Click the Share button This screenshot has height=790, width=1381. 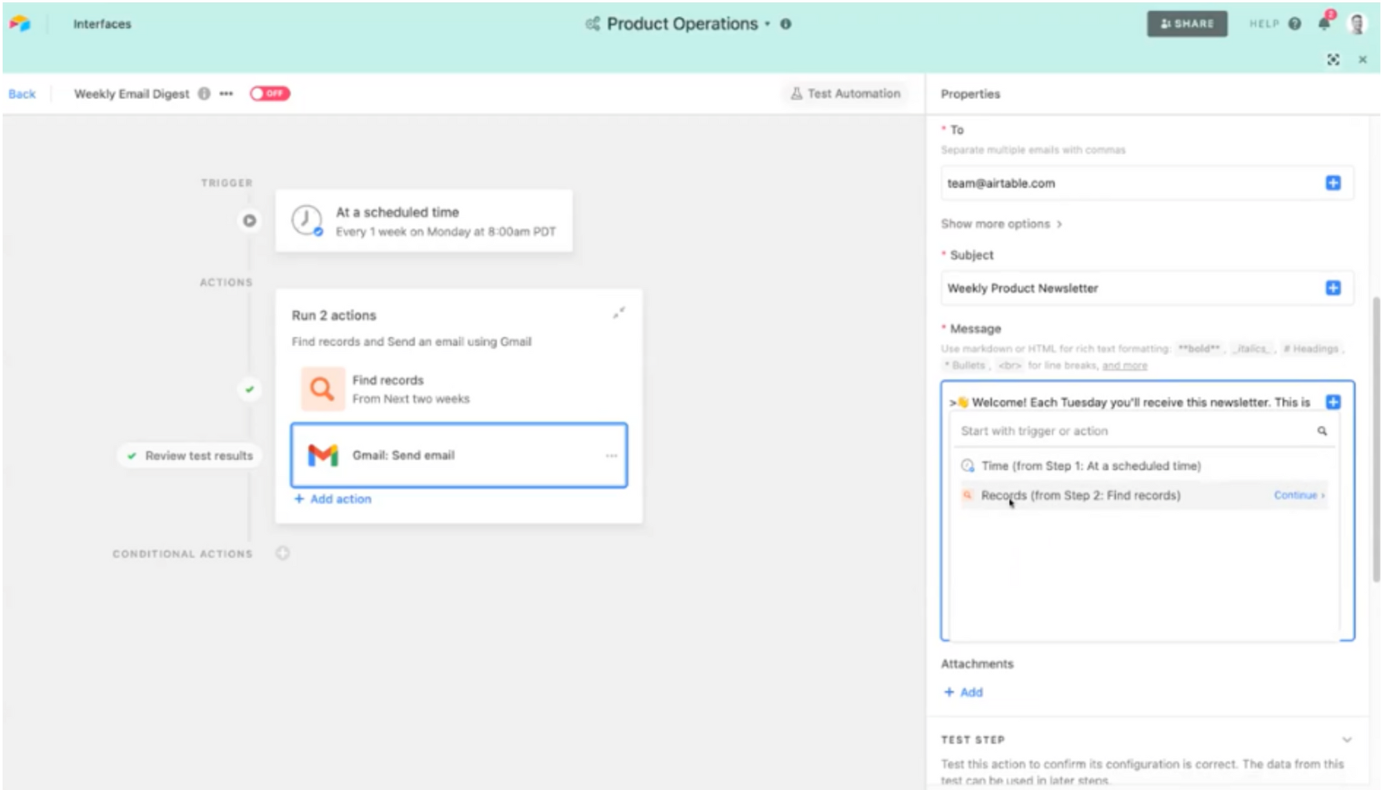pyautogui.click(x=1187, y=23)
